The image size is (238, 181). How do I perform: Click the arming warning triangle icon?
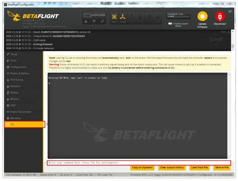click(86, 21)
